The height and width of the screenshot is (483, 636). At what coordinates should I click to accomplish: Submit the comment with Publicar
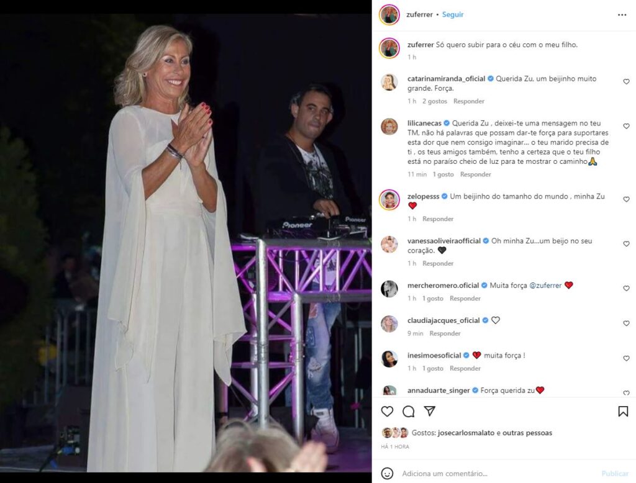tap(615, 473)
